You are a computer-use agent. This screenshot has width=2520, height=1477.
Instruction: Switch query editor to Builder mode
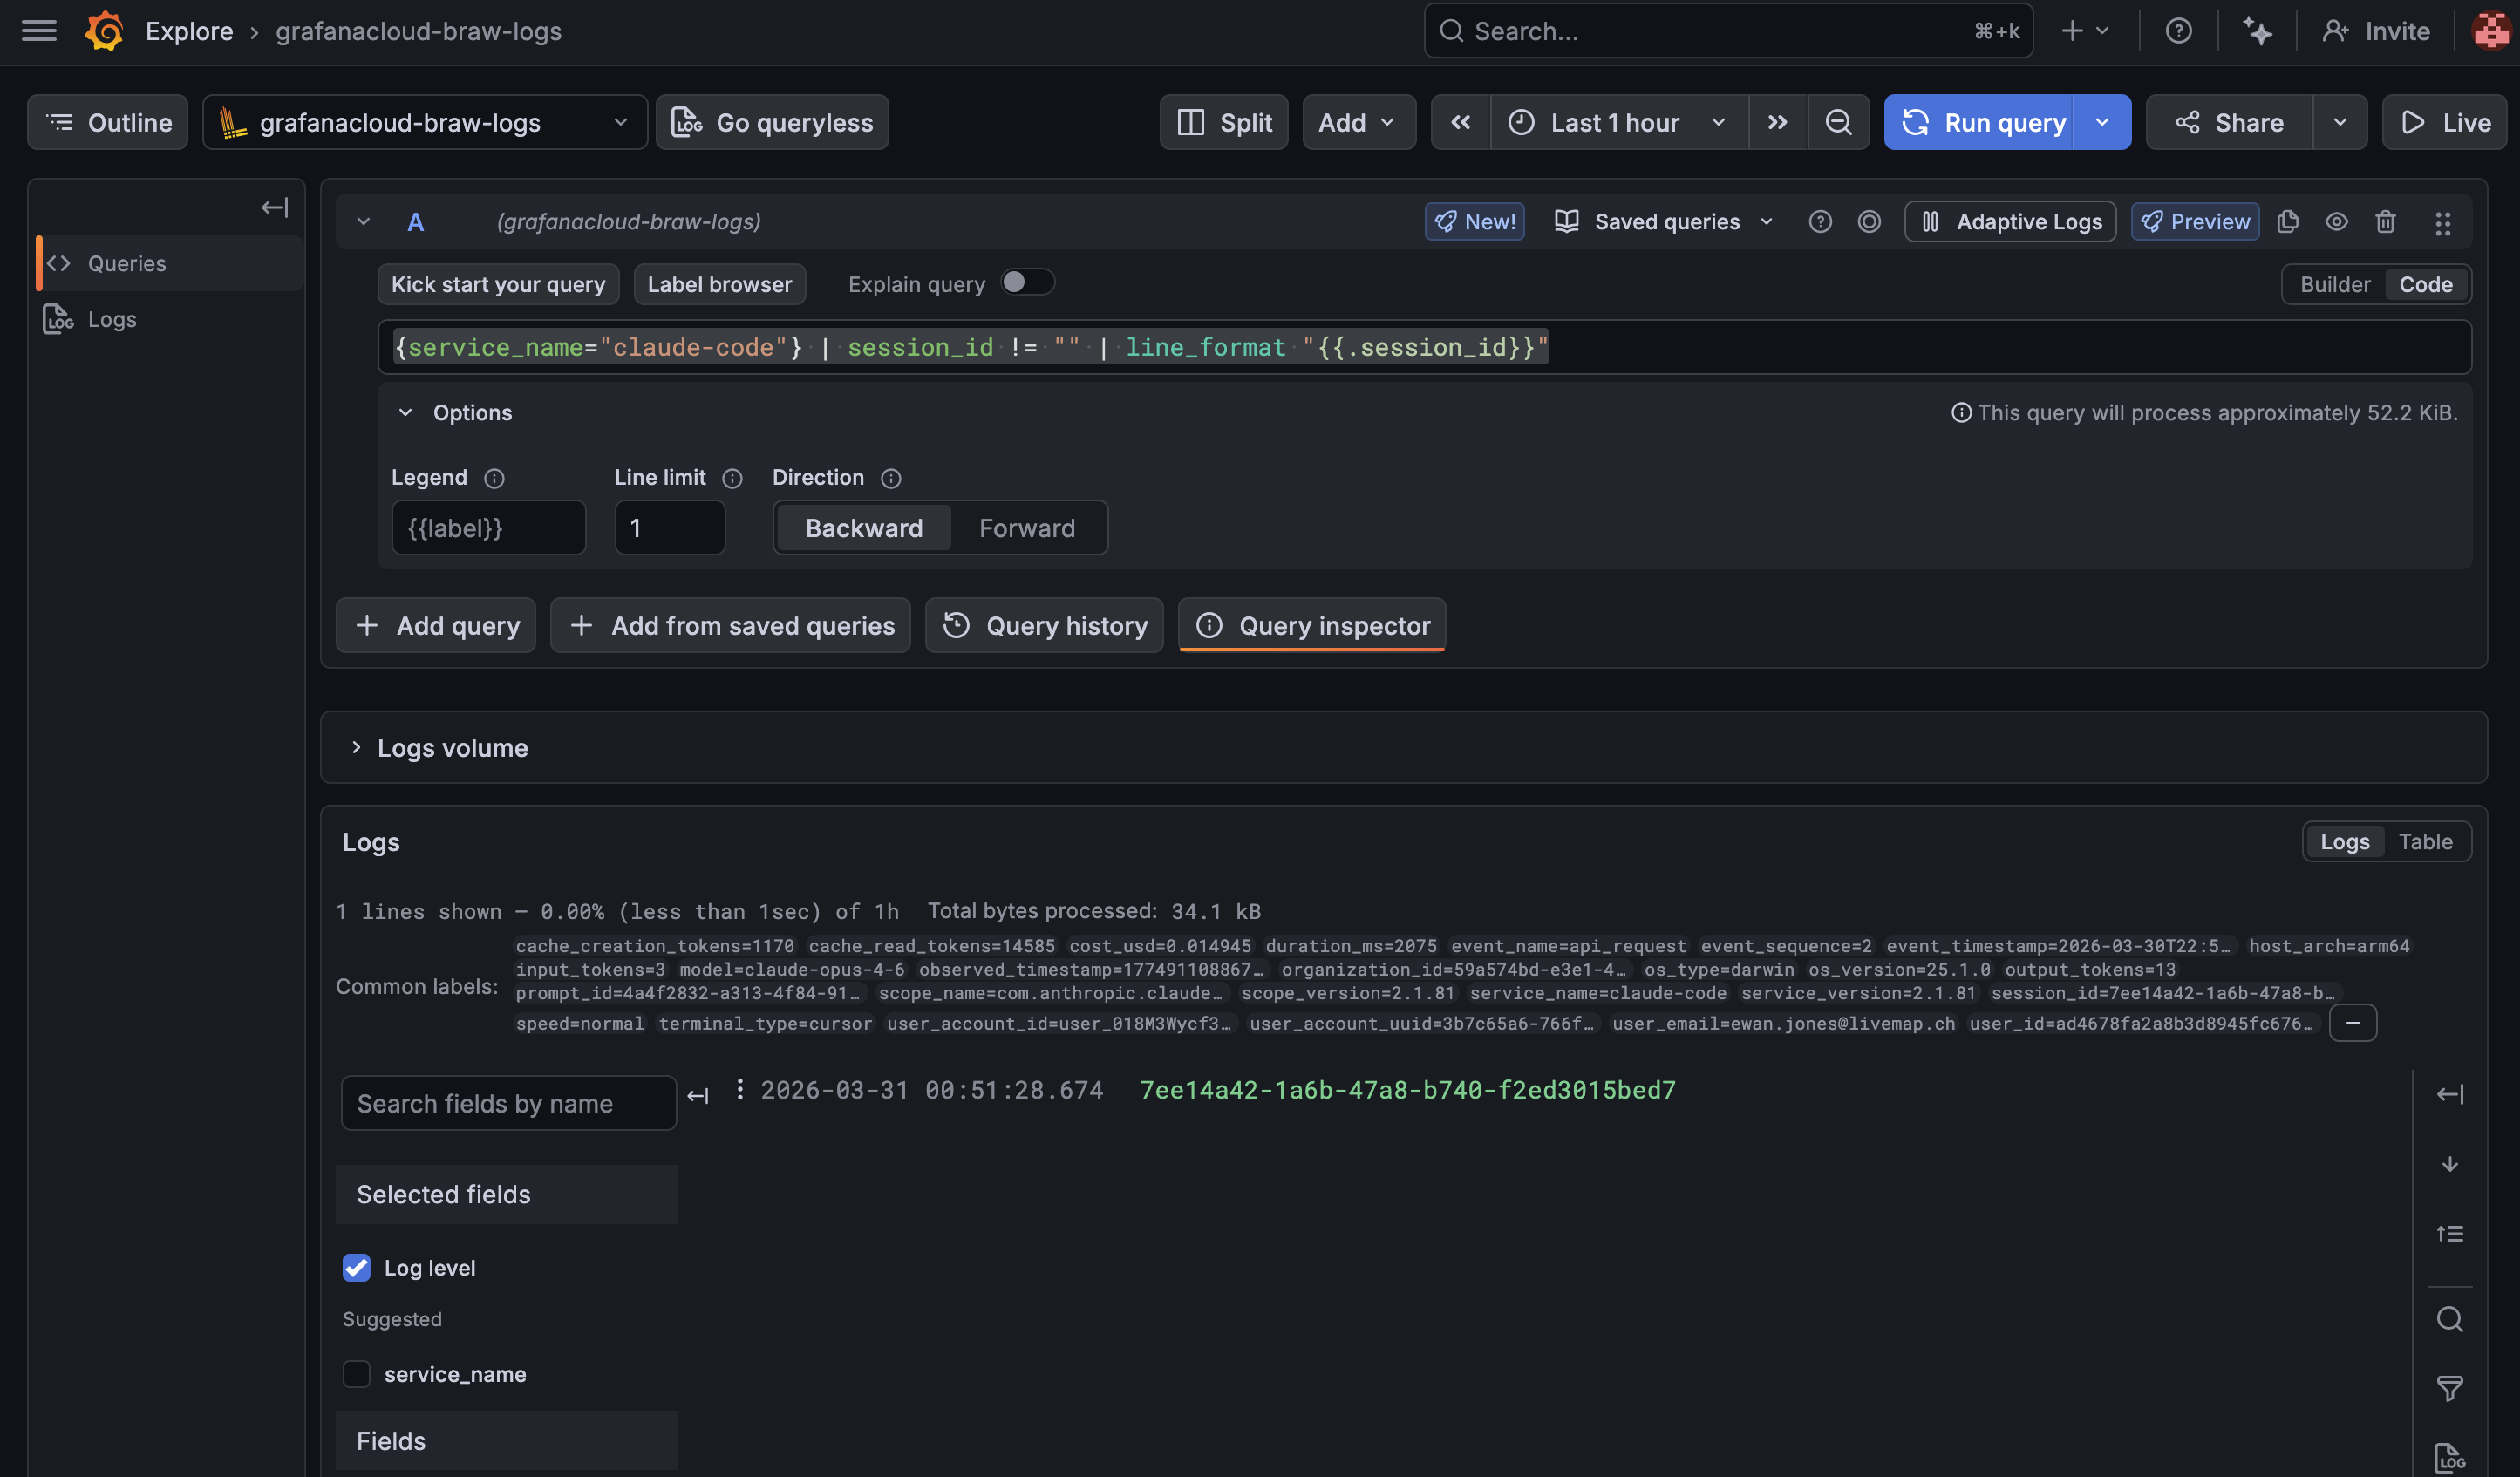tap(2335, 284)
